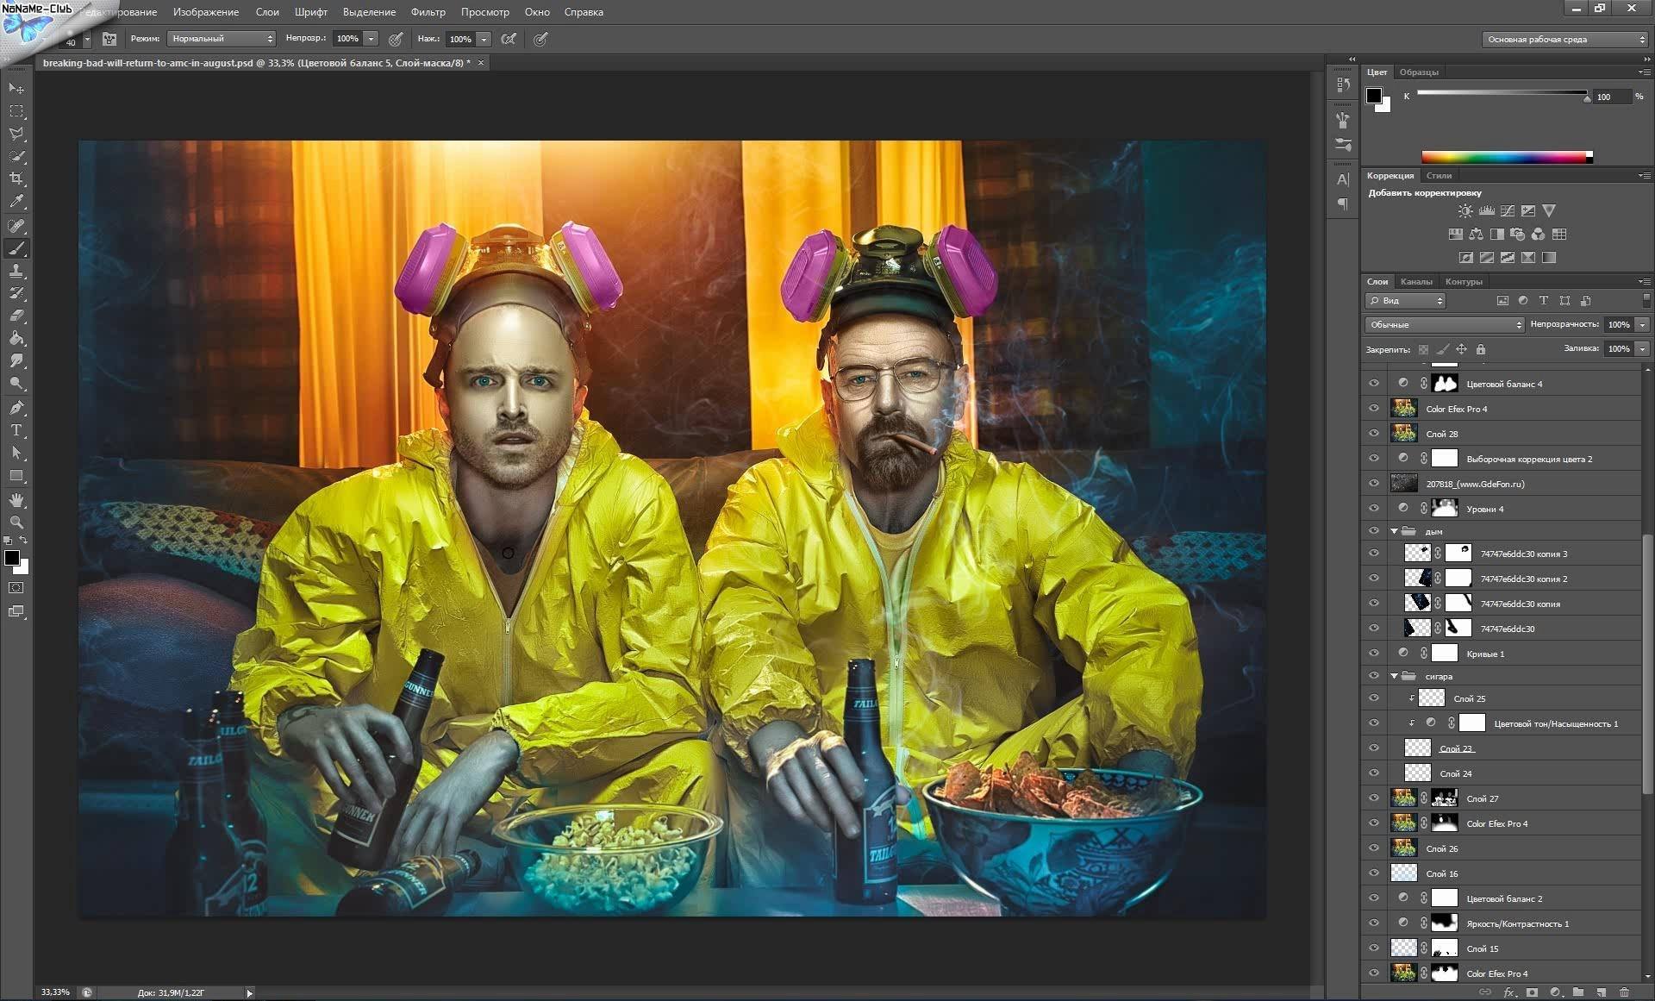Viewport: 1655px width, 1001px height.
Task: Select the Crop tool
Action: pos(16,178)
